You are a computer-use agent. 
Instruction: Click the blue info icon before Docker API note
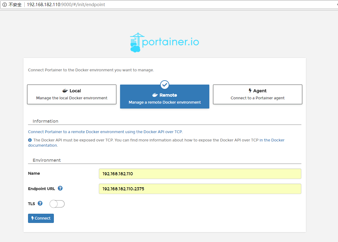point(30,140)
